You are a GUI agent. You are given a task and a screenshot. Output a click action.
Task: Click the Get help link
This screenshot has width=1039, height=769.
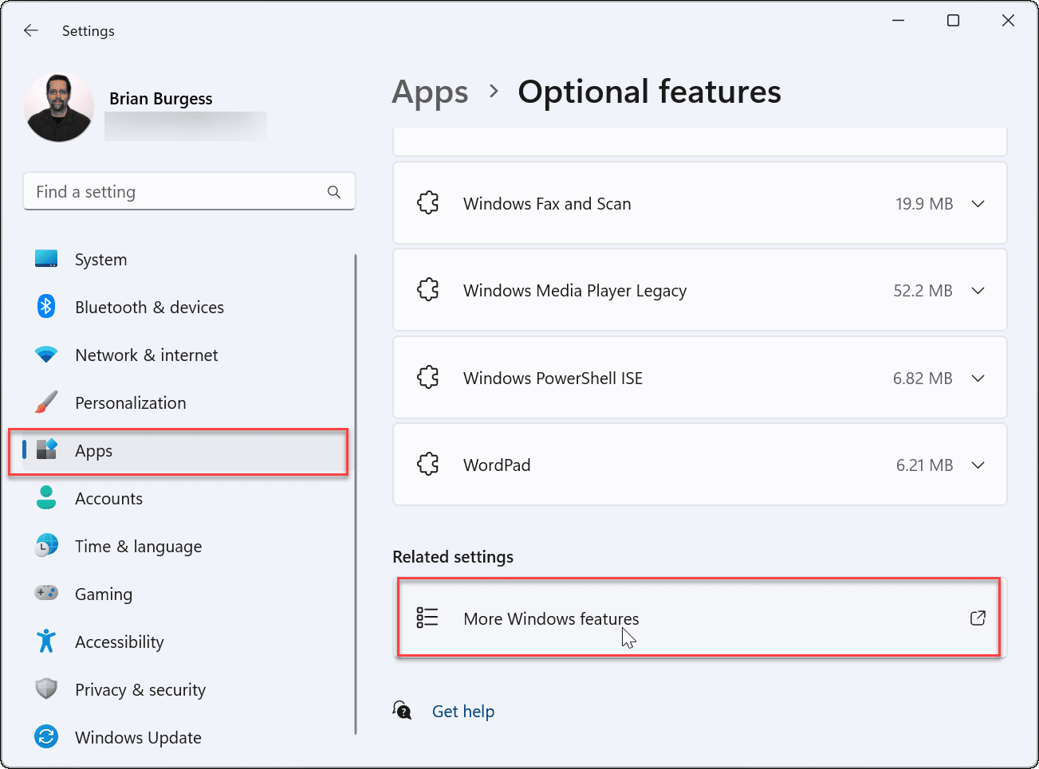[463, 711]
